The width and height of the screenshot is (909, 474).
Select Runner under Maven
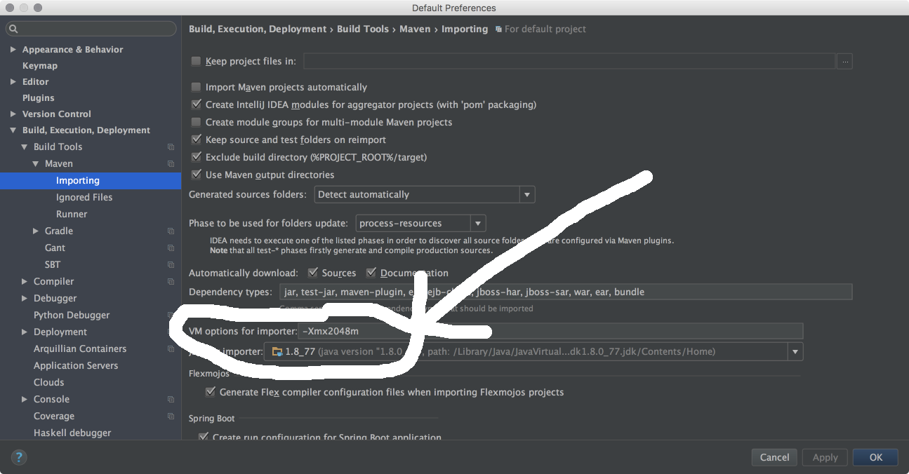click(x=72, y=215)
